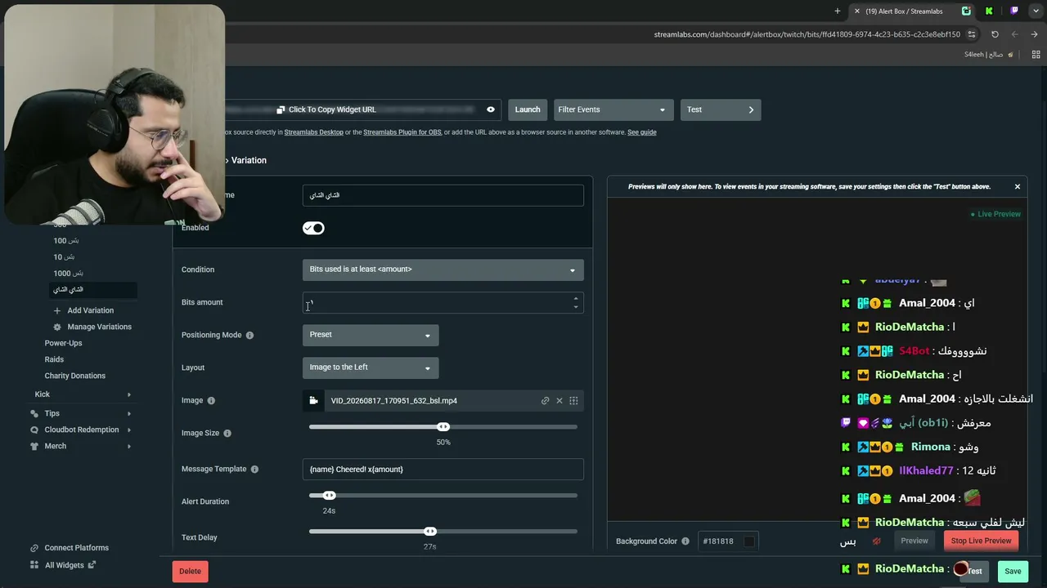
Task: Click the Add Variation plus icon
Action: tap(57, 310)
